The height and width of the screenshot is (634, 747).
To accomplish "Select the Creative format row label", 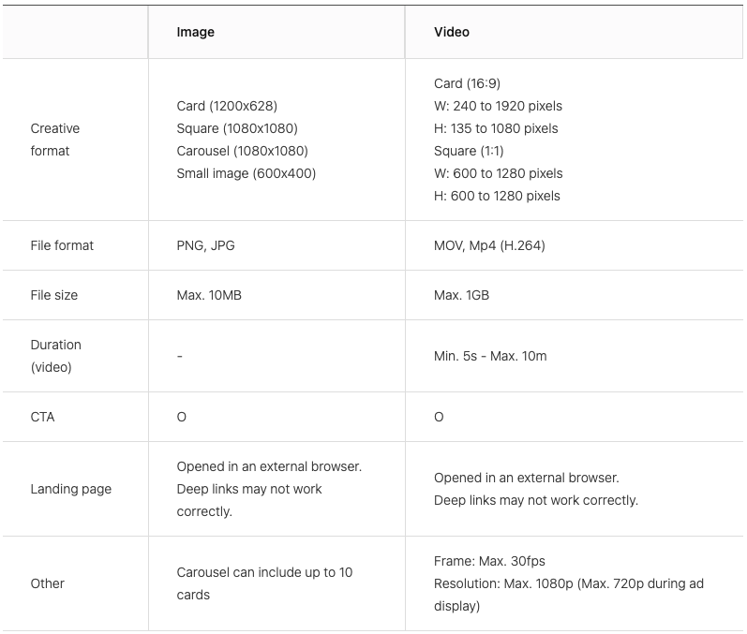I will [55, 140].
